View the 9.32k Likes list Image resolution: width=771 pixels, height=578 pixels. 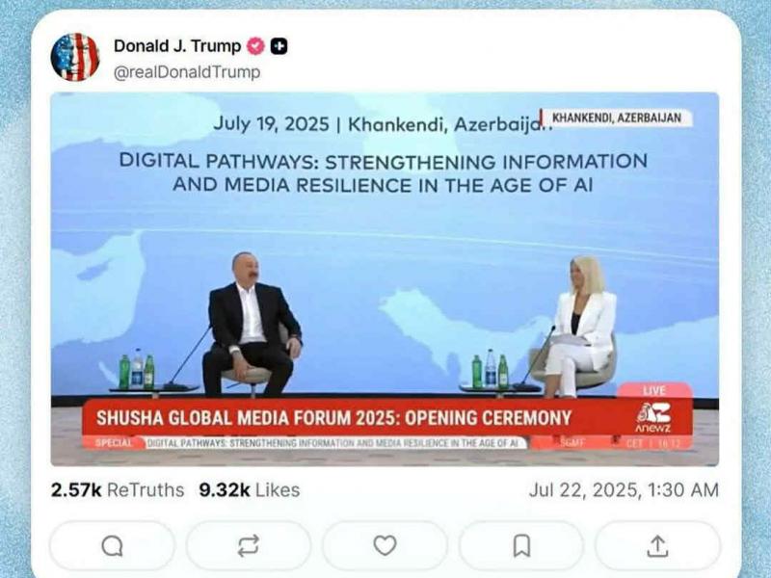coord(250,490)
